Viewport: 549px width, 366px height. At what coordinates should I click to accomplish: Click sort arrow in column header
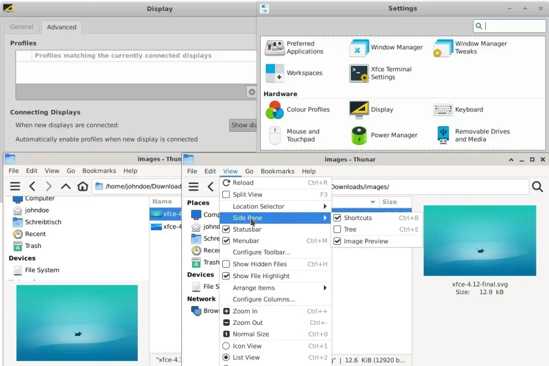tap(373, 202)
